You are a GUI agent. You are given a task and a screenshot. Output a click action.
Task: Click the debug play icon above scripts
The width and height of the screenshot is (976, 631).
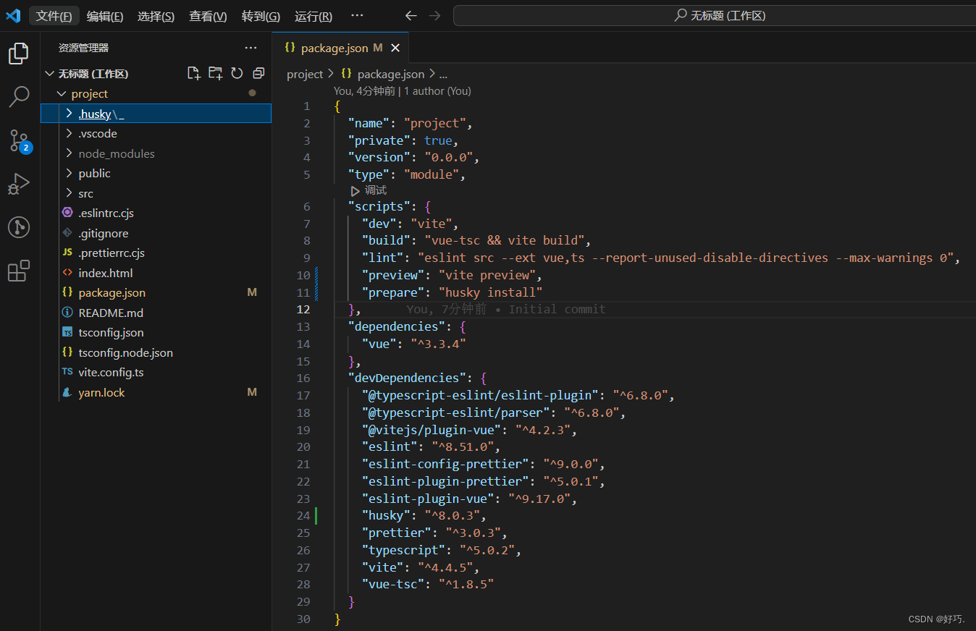[x=355, y=191]
